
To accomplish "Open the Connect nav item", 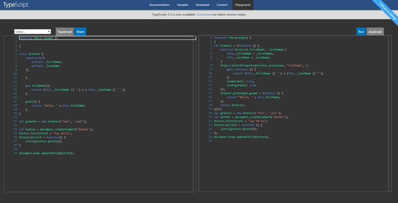I will tap(222, 5).
